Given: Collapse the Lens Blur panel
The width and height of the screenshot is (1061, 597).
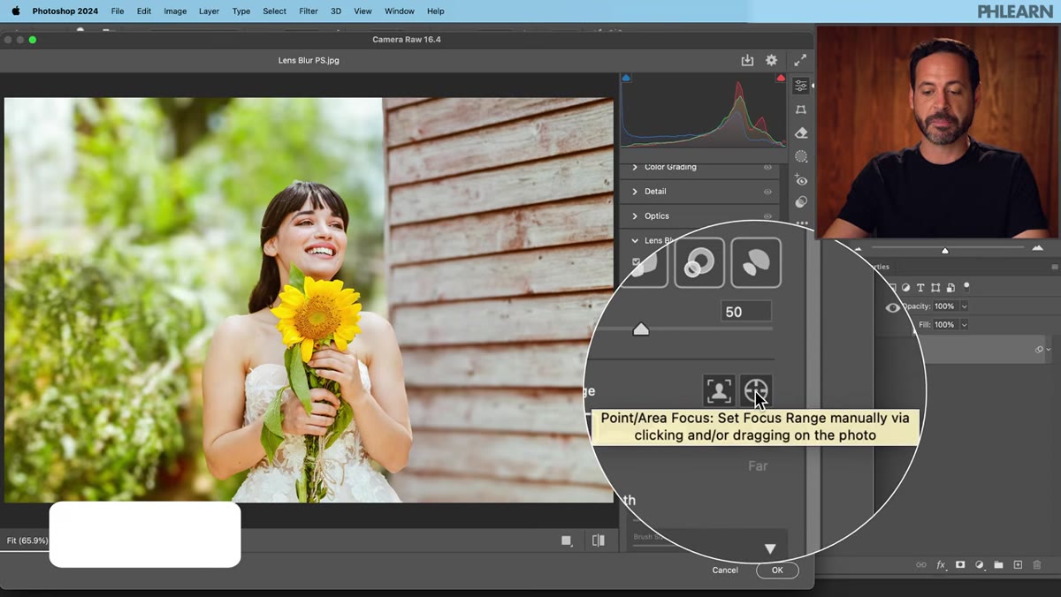Looking at the screenshot, I should pos(635,240).
